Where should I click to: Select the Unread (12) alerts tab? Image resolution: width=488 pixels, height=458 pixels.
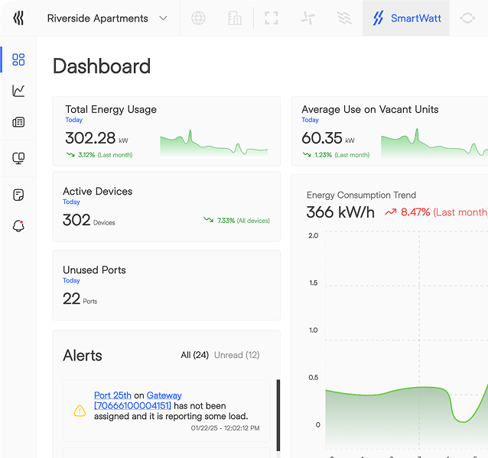coord(237,355)
